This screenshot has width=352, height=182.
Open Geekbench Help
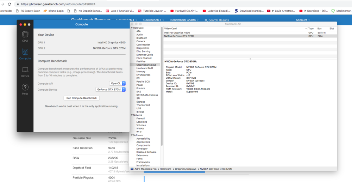(25, 89)
